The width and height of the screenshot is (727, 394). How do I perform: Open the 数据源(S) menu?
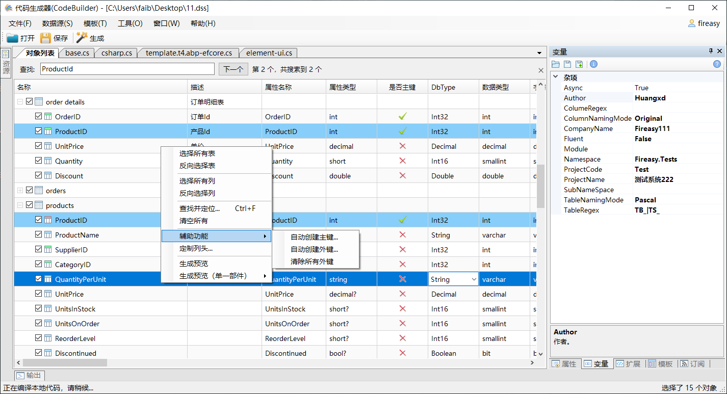click(57, 23)
